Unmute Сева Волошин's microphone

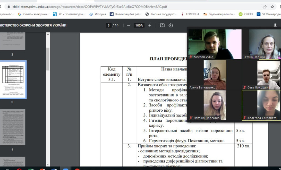pyautogui.click(x=244, y=87)
